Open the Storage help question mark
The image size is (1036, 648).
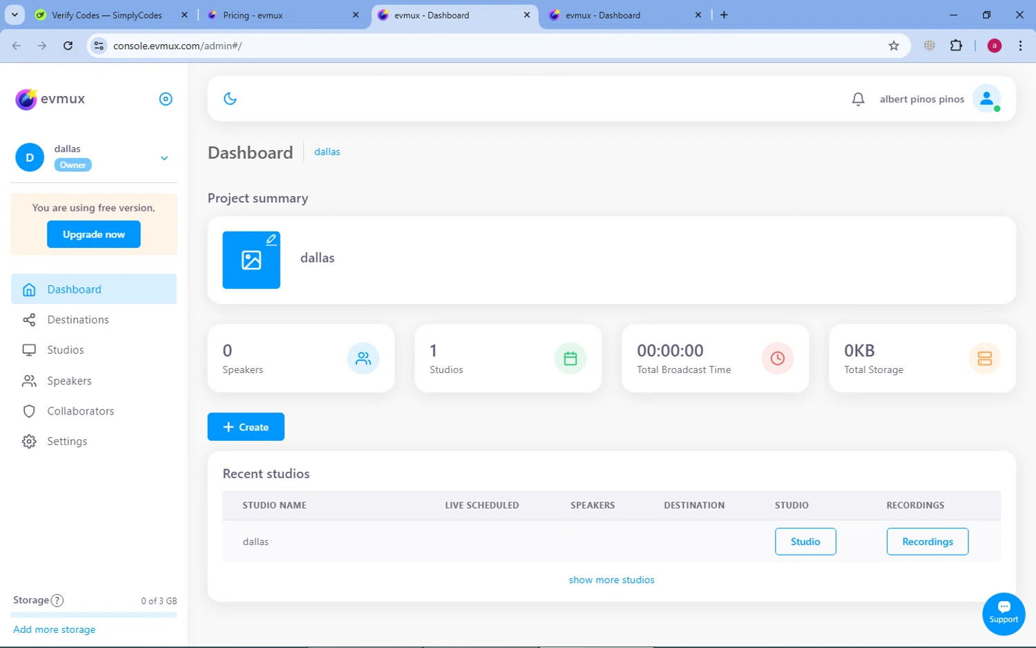click(x=58, y=600)
